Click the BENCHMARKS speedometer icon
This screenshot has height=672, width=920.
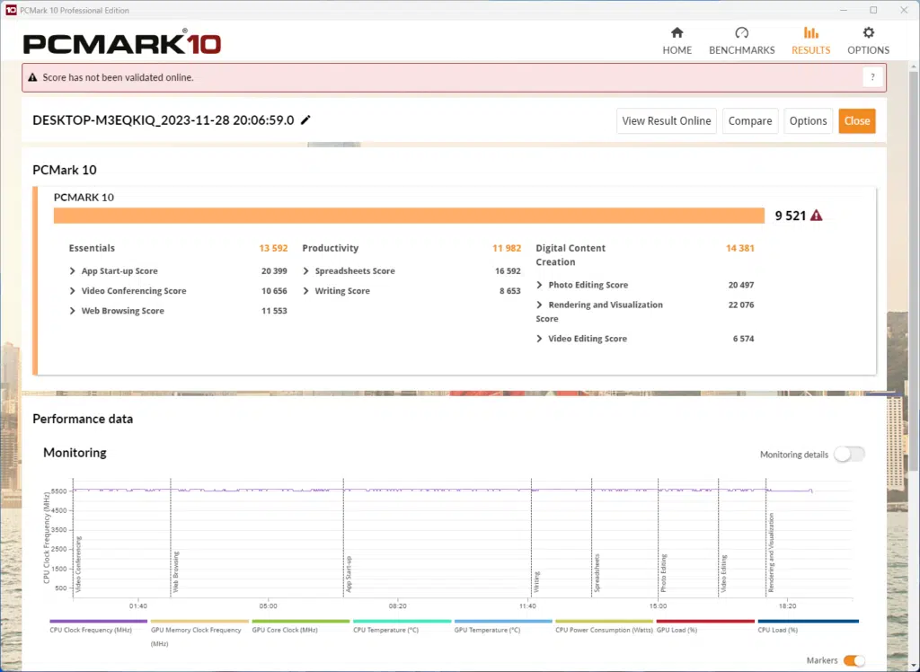(741, 31)
